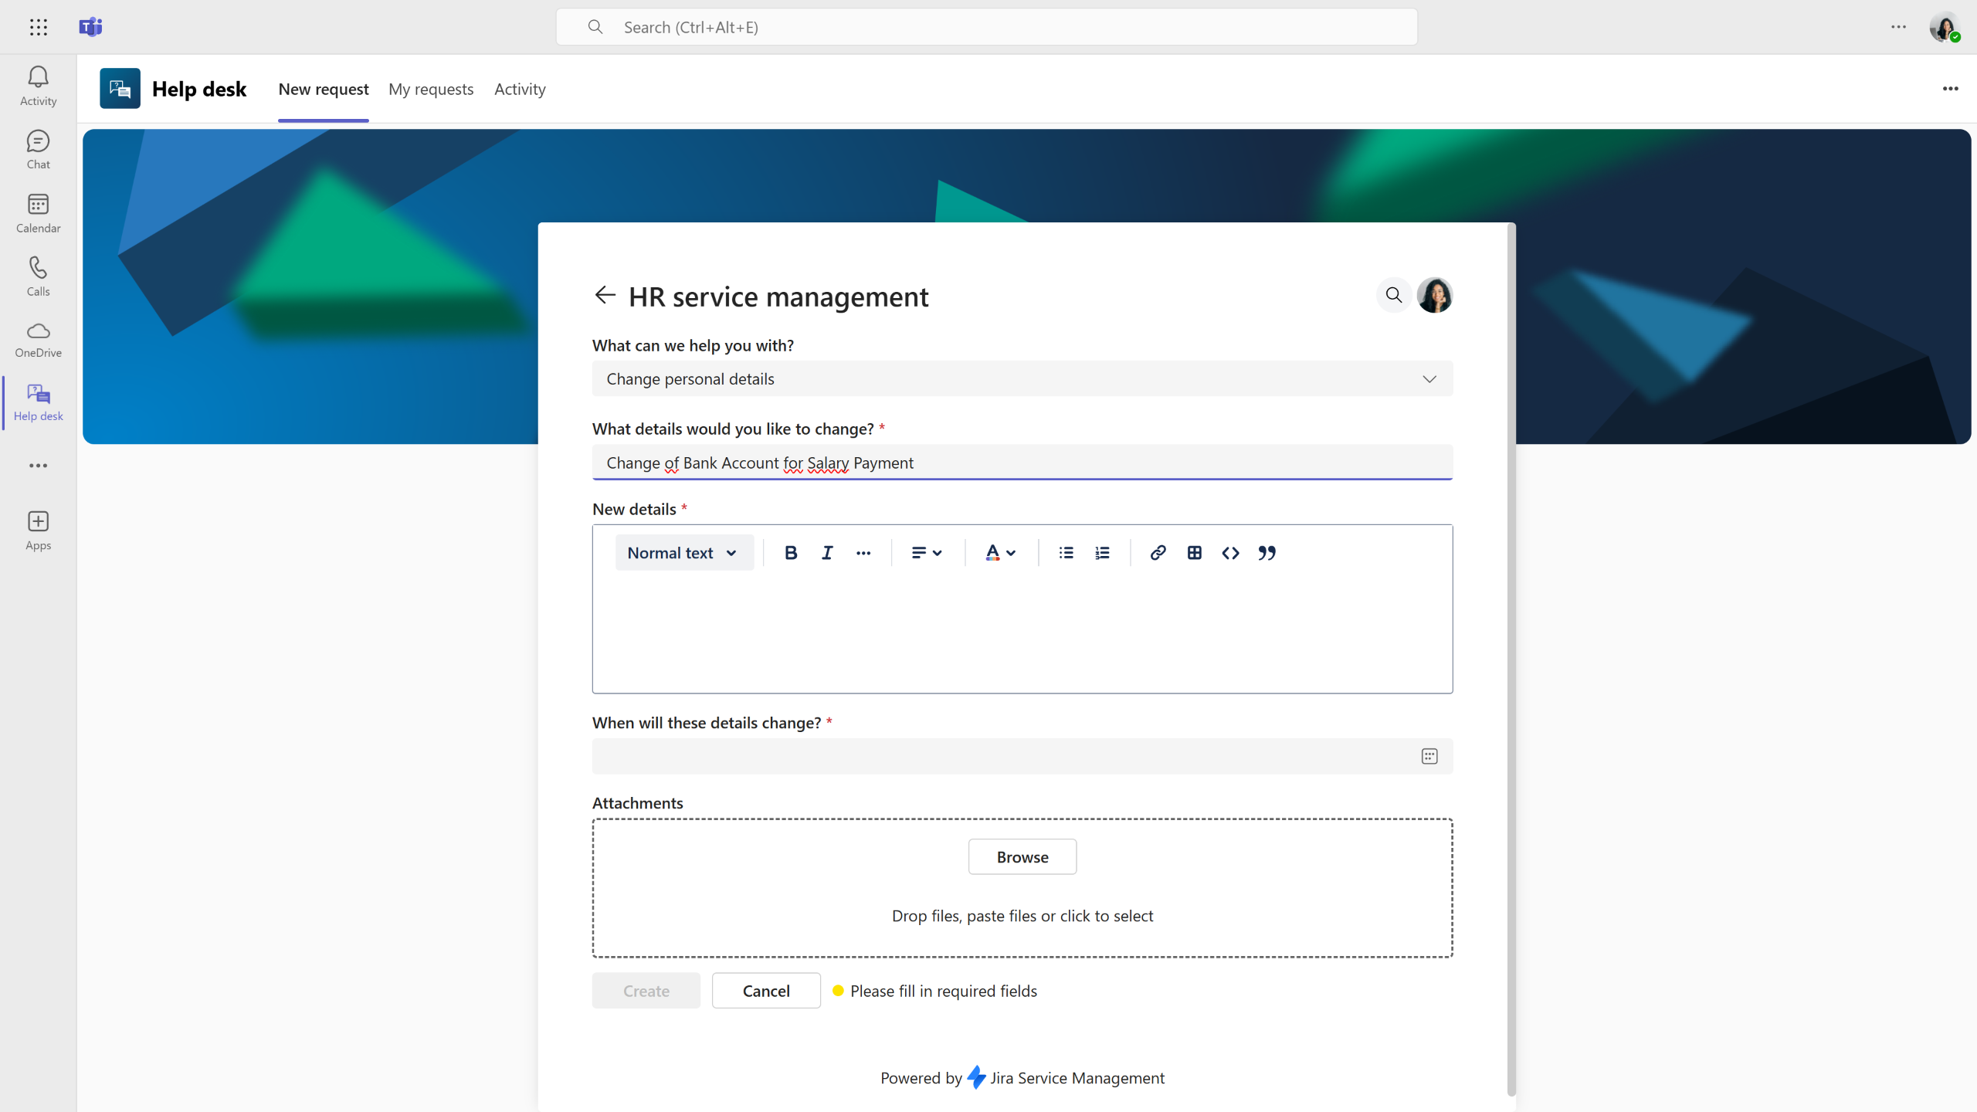Start a bullet list
Screen dimensions: 1977x1112
tap(1066, 553)
